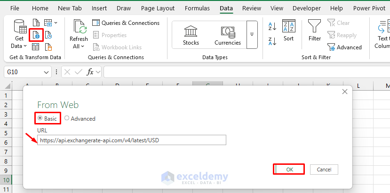
Task: Click Cancel in From Web dialog
Action: [324, 170]
